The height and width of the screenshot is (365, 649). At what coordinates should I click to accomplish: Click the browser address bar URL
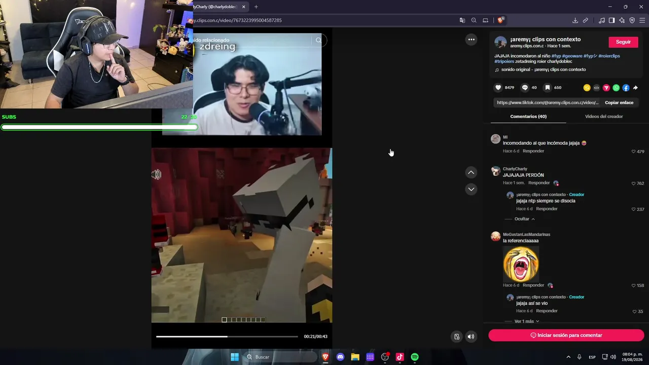[236, 20]
